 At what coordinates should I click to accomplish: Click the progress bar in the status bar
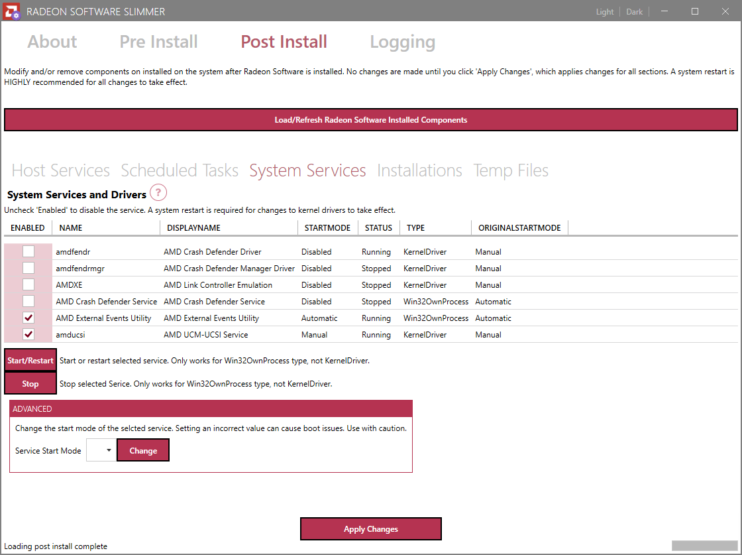(x=704, y=546)
